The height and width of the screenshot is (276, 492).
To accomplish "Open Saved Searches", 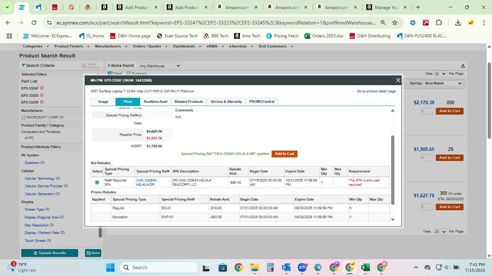I will pos(91,66).
